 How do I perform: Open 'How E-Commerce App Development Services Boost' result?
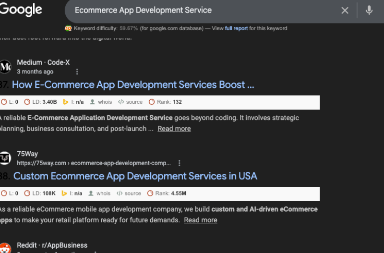(133, 85)
